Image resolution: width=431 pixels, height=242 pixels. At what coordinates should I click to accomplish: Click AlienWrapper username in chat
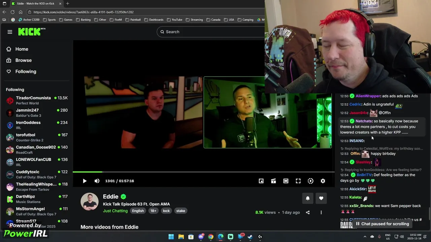[368, 96]
